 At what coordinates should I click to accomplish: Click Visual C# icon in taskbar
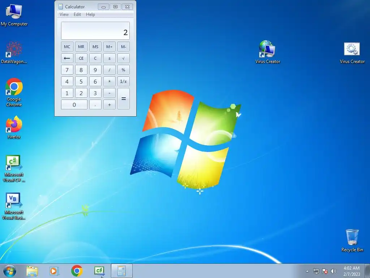[x=99, y=271]
